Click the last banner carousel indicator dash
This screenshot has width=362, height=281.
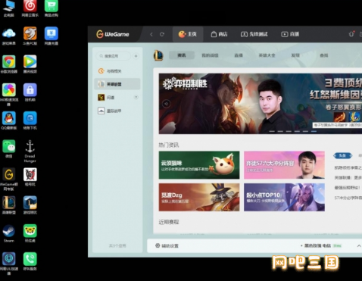(x=314, y=131)
